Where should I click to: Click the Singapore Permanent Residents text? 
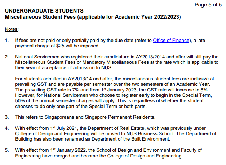point(119,117)
